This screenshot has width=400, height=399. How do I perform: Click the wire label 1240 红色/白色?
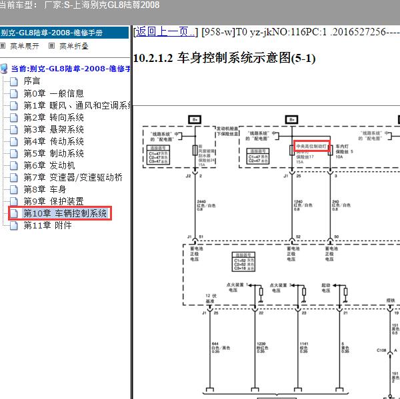[x=303, y=205]
